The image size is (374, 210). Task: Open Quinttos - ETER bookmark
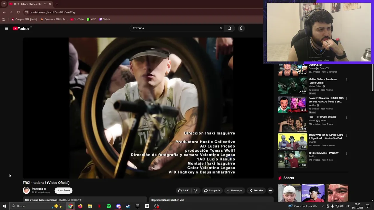(54, 20)
